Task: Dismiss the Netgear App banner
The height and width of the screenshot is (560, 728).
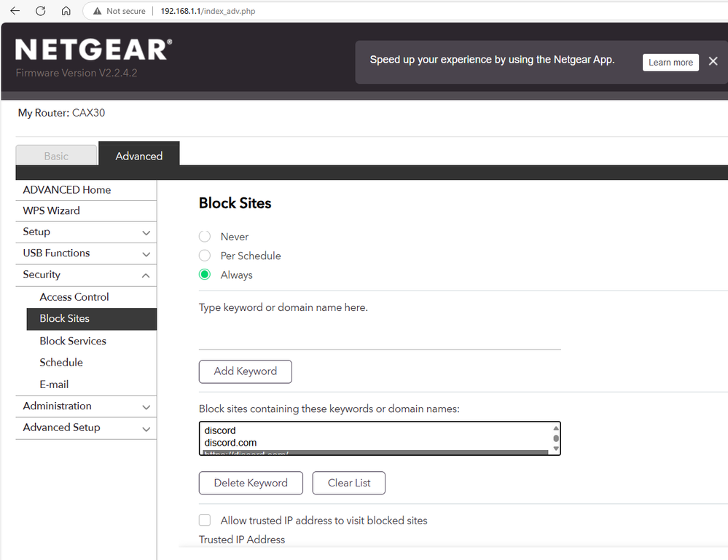Action: (713, 62)
